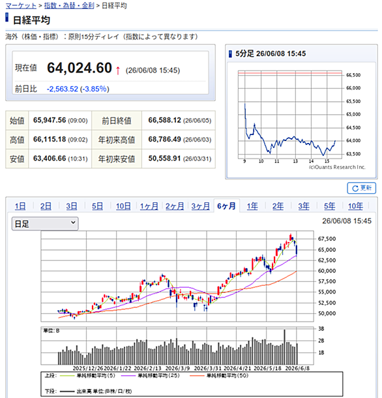Screen dimensions: 382x398
Task: Switch chart to the 1日 tab
Action: [x=20, y=206]
